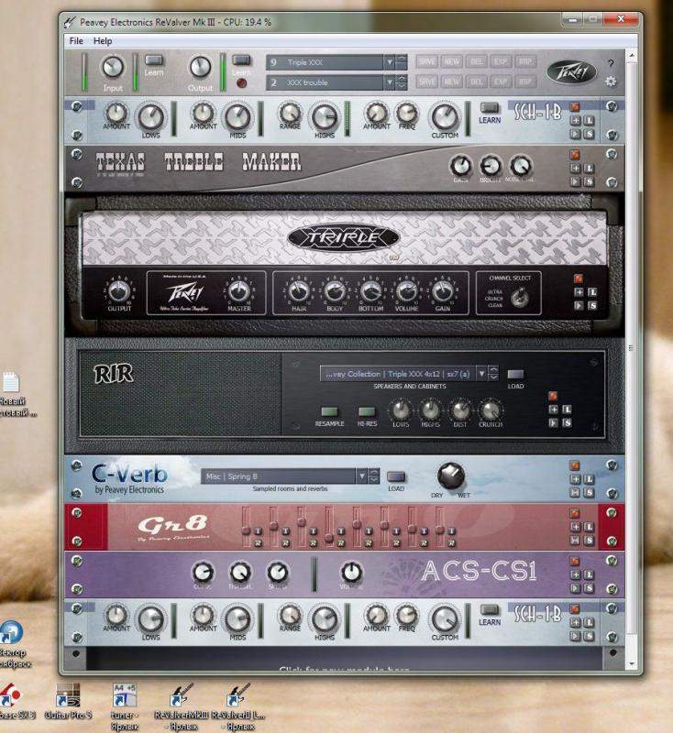Click the Peavey logo badge
This screenshot has width=673, height=733.
[571, 72]
